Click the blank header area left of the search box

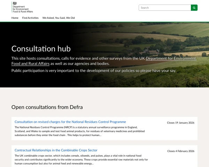point(87,8)
